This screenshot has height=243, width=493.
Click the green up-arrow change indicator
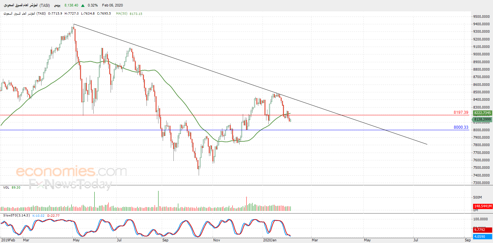(x=83, y=6)
